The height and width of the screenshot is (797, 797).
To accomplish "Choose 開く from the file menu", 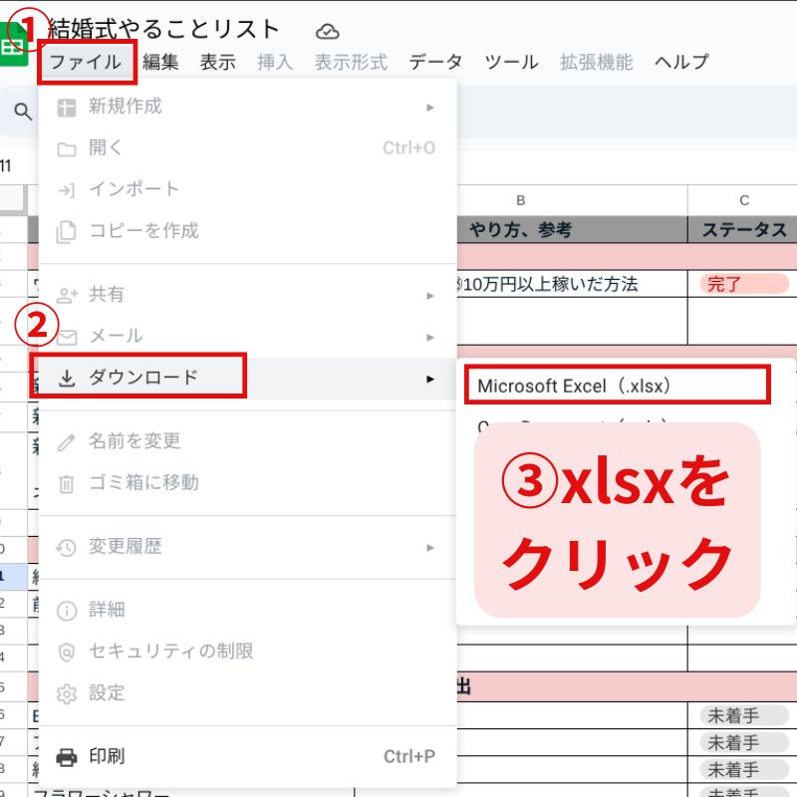I will click(247, 147).
